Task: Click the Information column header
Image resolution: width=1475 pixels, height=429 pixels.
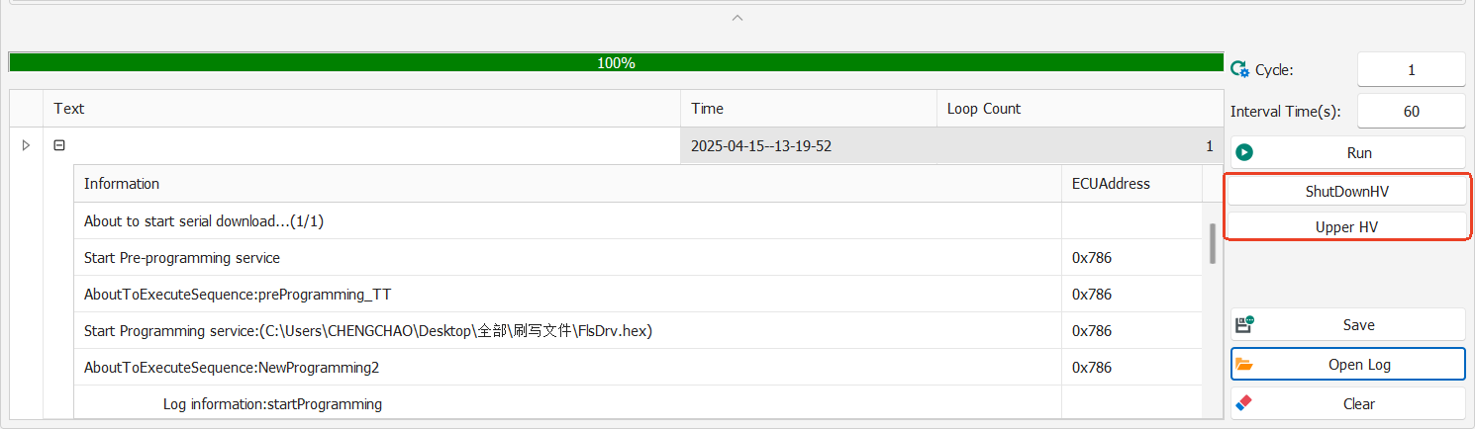Action: tap(568, 183)
